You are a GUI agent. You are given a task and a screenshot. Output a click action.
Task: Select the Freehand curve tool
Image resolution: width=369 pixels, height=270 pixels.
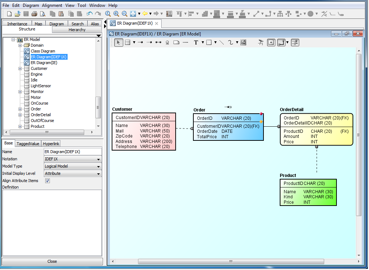click(x=230, y=43)
